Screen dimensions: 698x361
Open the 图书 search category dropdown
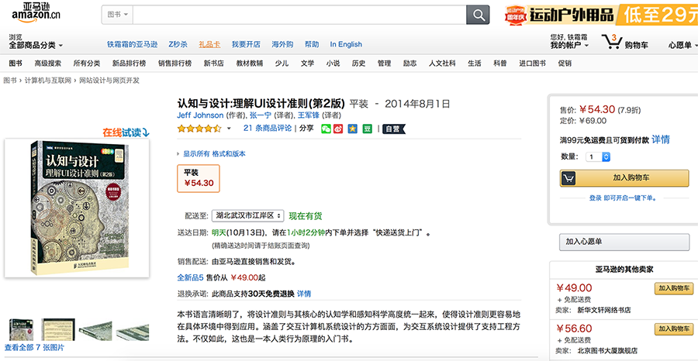pos(118,15)
